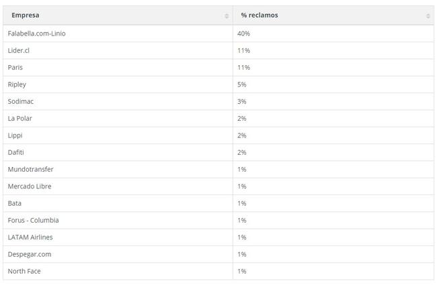This screenshot has height=285, width=437.
Task: Click the North Face cell
Action: (24, 271)
